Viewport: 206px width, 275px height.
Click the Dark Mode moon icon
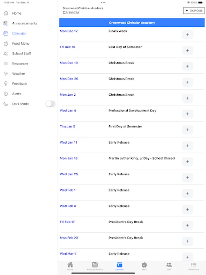pyautogui.click(x=6, y=104)
